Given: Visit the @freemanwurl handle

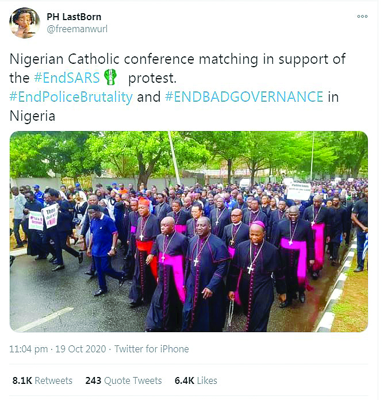Looking at the screenshot, I should [77, 29].
